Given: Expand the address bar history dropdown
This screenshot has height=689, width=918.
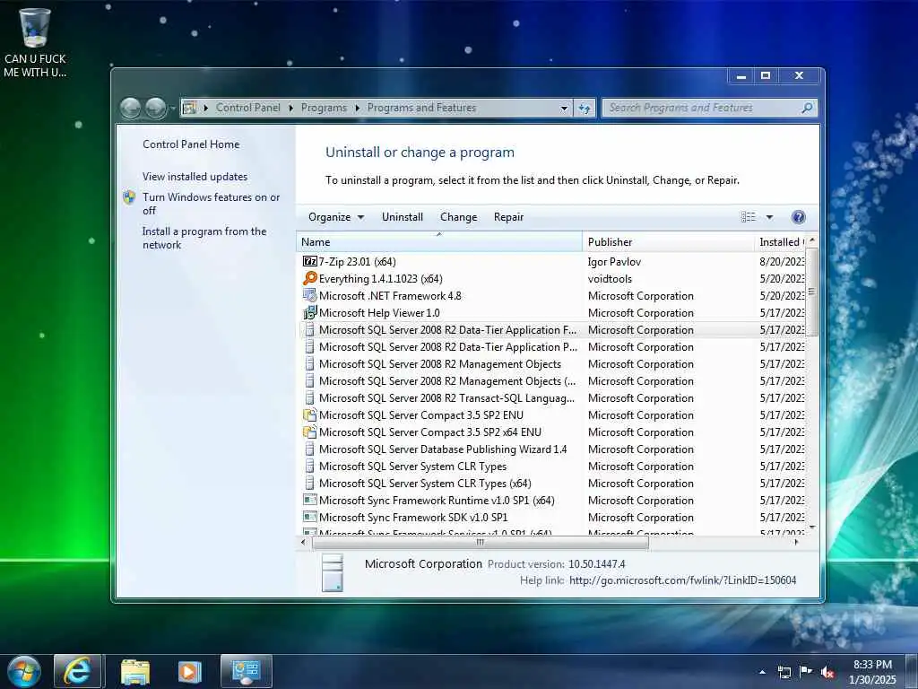Looking at the screenshot, I should point(564,109).
